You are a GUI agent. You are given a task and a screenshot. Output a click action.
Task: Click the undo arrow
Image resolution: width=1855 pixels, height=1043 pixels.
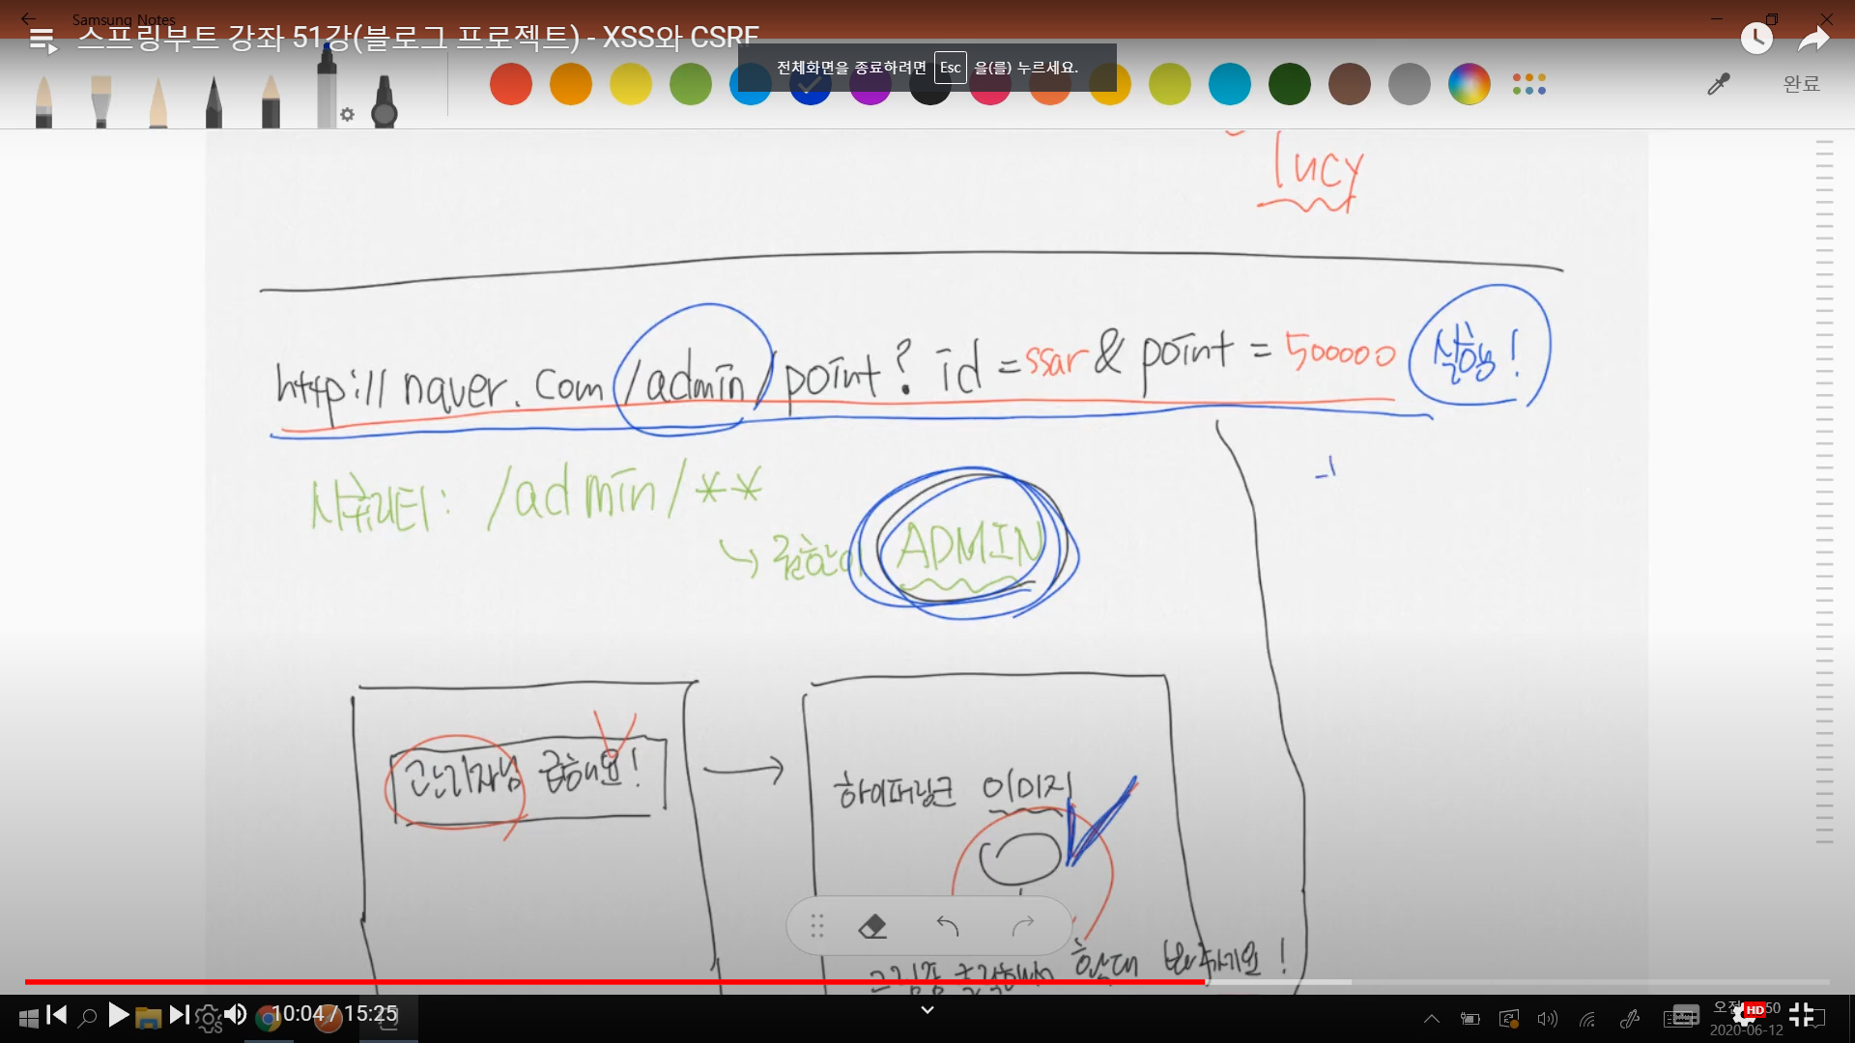(947, 926)
